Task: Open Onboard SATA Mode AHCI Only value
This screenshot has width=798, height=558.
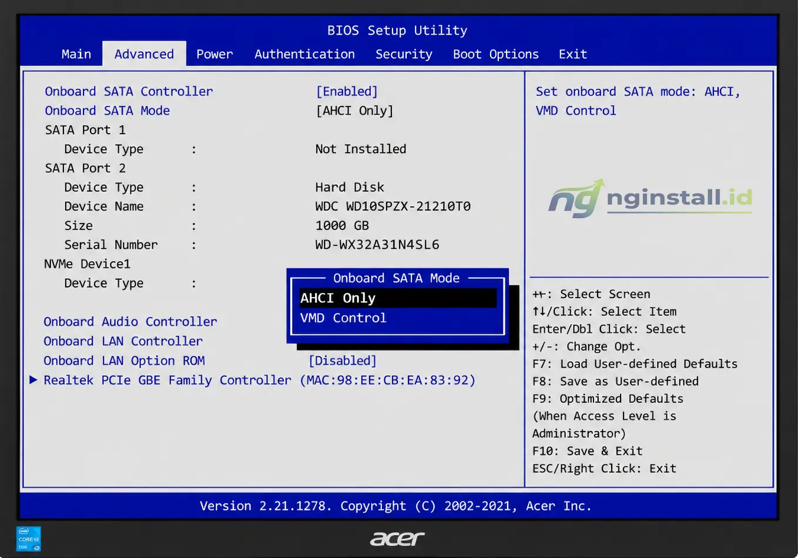Action: coord(354,111)
